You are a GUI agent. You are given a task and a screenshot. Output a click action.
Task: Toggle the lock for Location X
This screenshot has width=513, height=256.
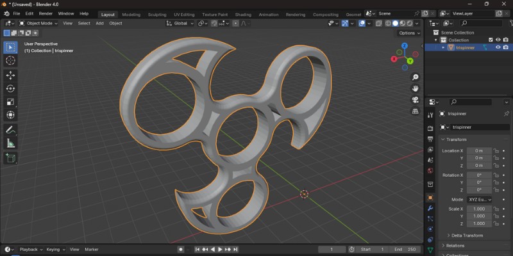pos(496,150)
